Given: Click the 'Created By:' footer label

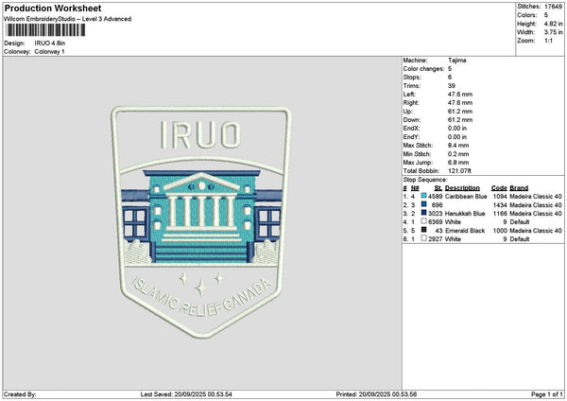Looking at the screenshot, I should coord(20,394).
